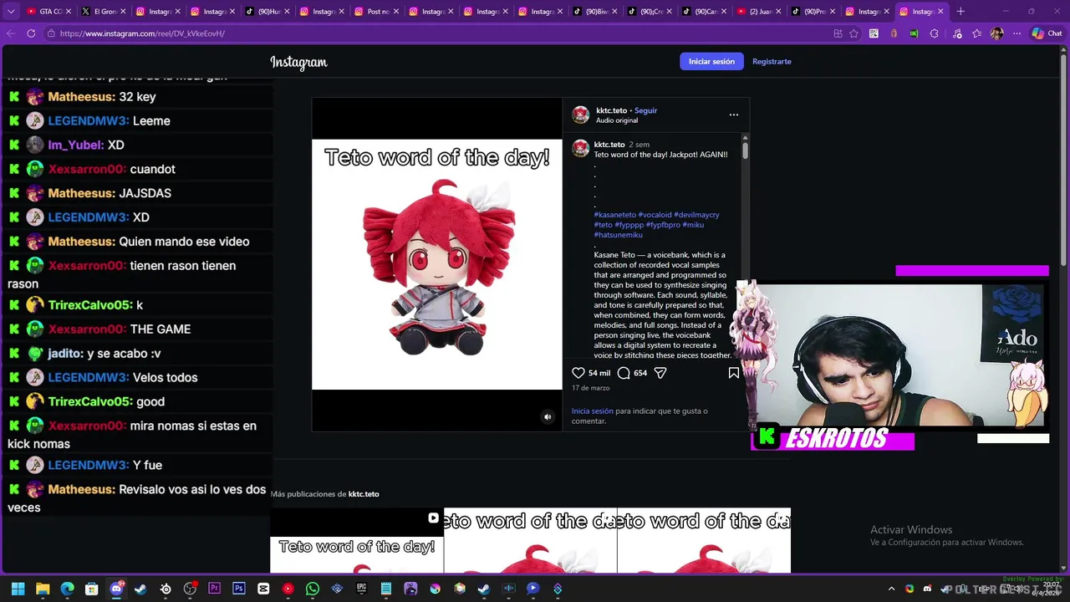Go back with browser back arrow
This screenshot has width=1070, height=602.
(11, 33)
